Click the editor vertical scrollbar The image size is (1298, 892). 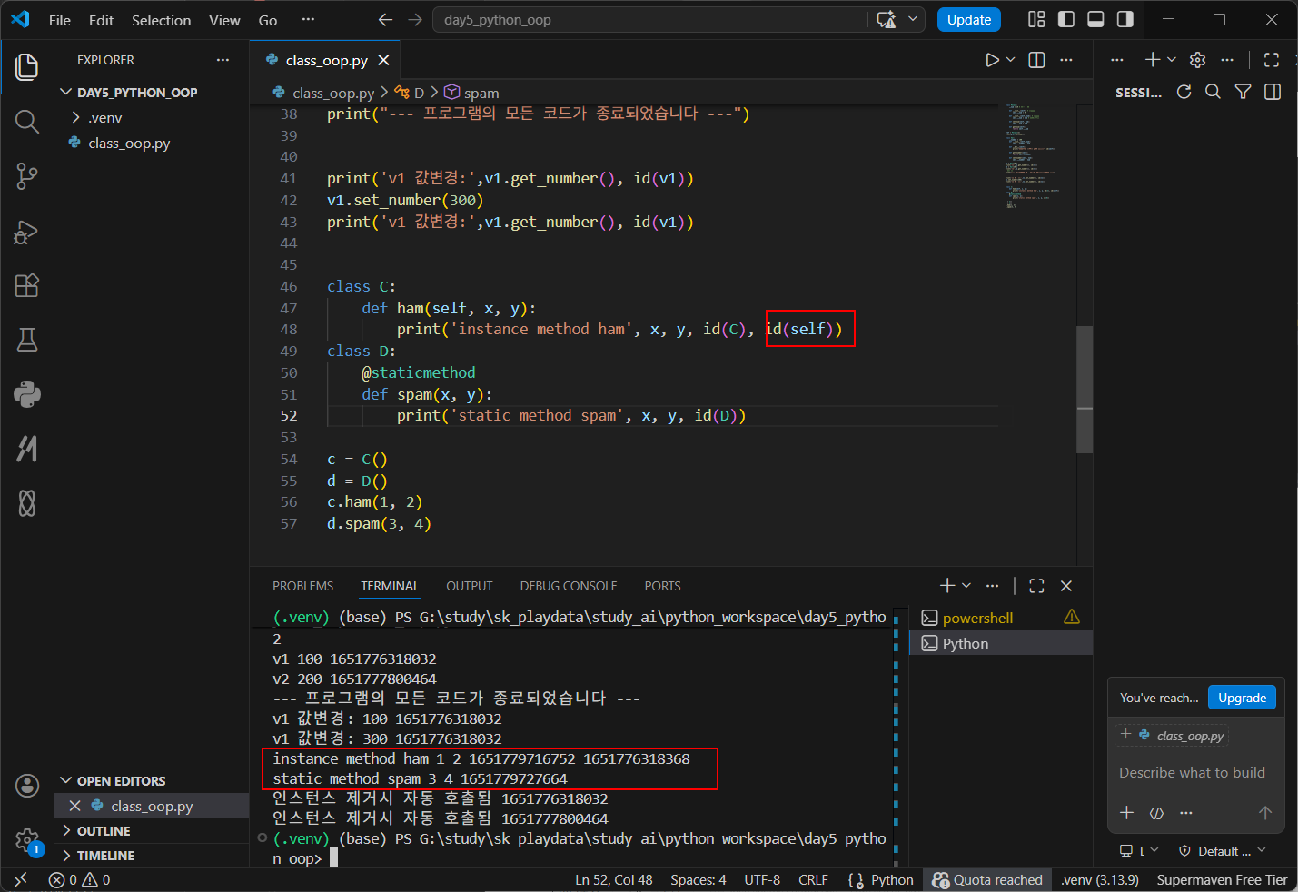(1084, 390)
